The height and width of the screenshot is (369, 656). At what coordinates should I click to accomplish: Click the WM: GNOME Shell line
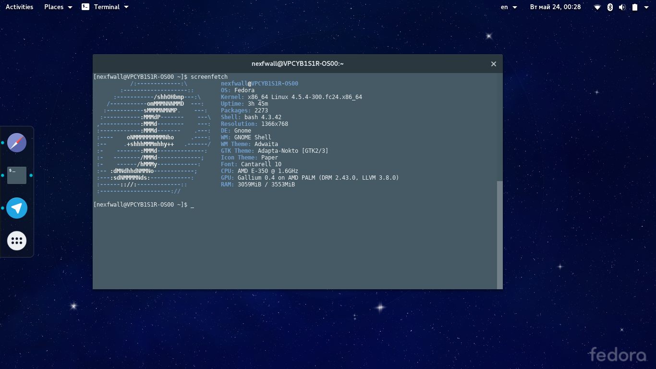pyautogui.click(x=246, y=137)
